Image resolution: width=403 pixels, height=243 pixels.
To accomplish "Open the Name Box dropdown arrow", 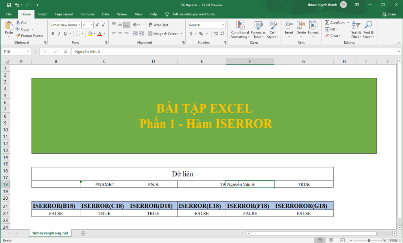I will coord(28,52).
